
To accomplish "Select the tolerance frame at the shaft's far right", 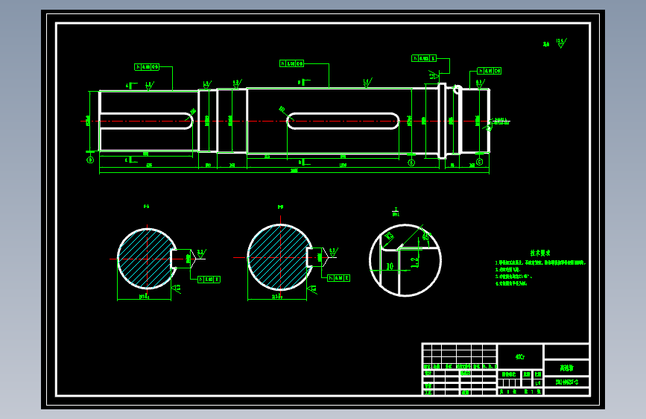I will coord(489,71).
